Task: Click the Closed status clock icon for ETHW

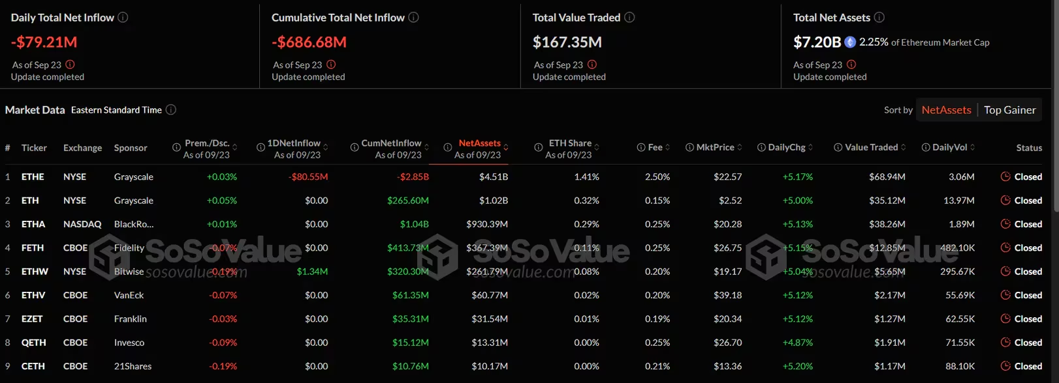Action: click(x=1005, y=272)
